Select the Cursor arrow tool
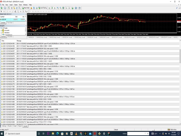The image size is (181, 136). tap(1, 11)
